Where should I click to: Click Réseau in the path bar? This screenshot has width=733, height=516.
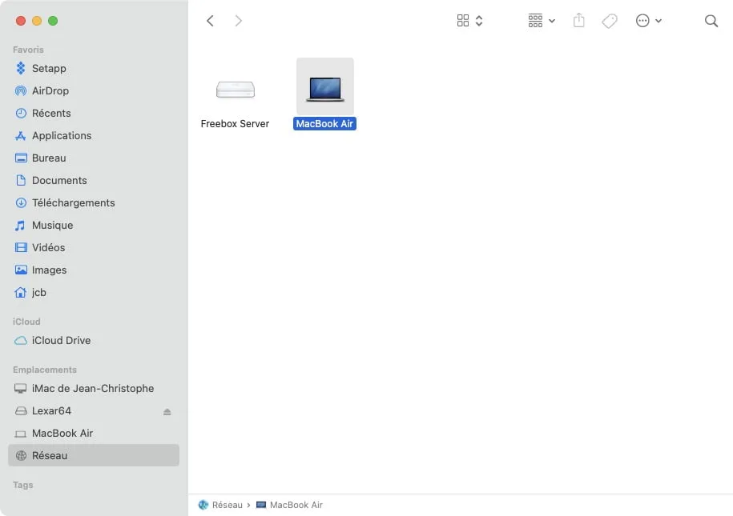pos(220,505)
